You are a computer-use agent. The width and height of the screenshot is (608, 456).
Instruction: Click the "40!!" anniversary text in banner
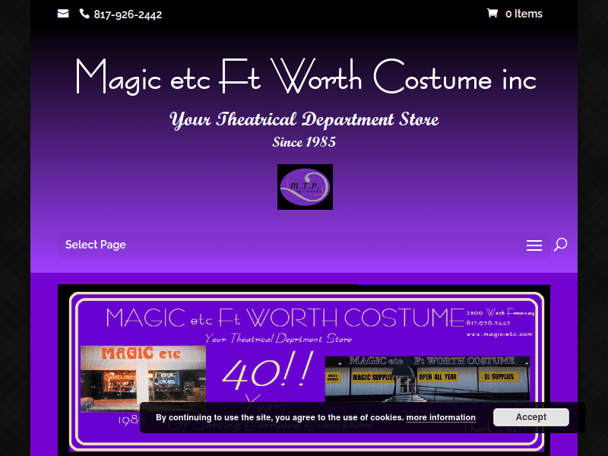(x=268, y=372)
